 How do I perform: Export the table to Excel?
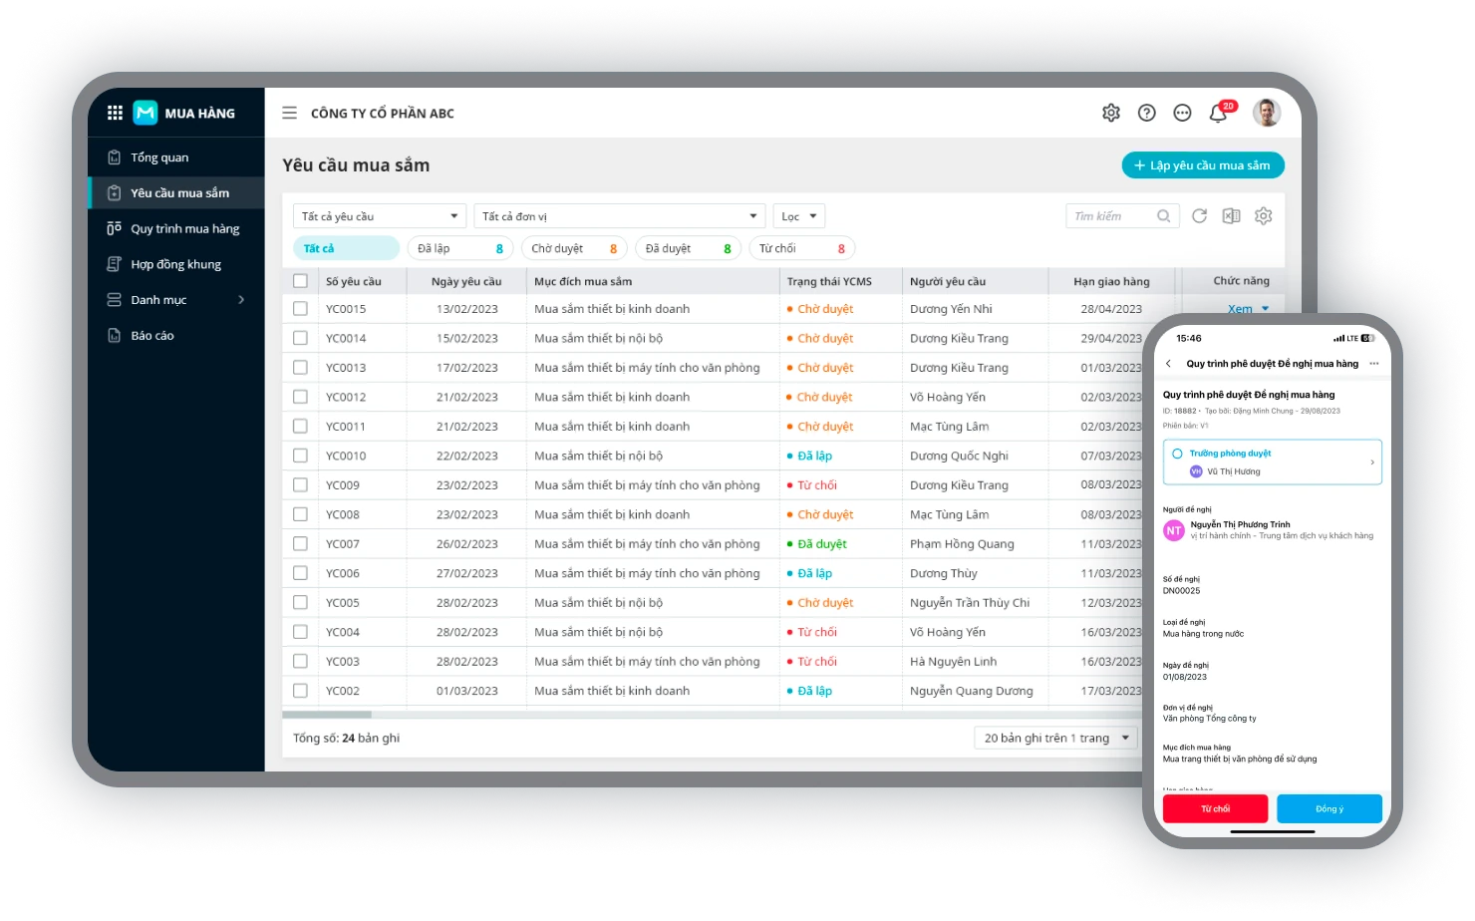pos(1231,216)
